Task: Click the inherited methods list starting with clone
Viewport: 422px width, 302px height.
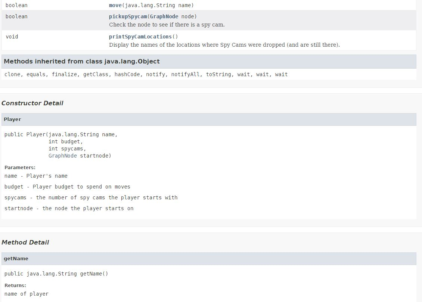Action: tap(146, 74)
